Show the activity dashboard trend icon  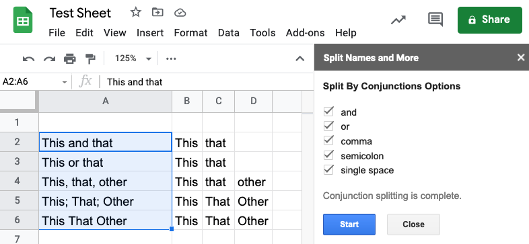coord(398,20)
